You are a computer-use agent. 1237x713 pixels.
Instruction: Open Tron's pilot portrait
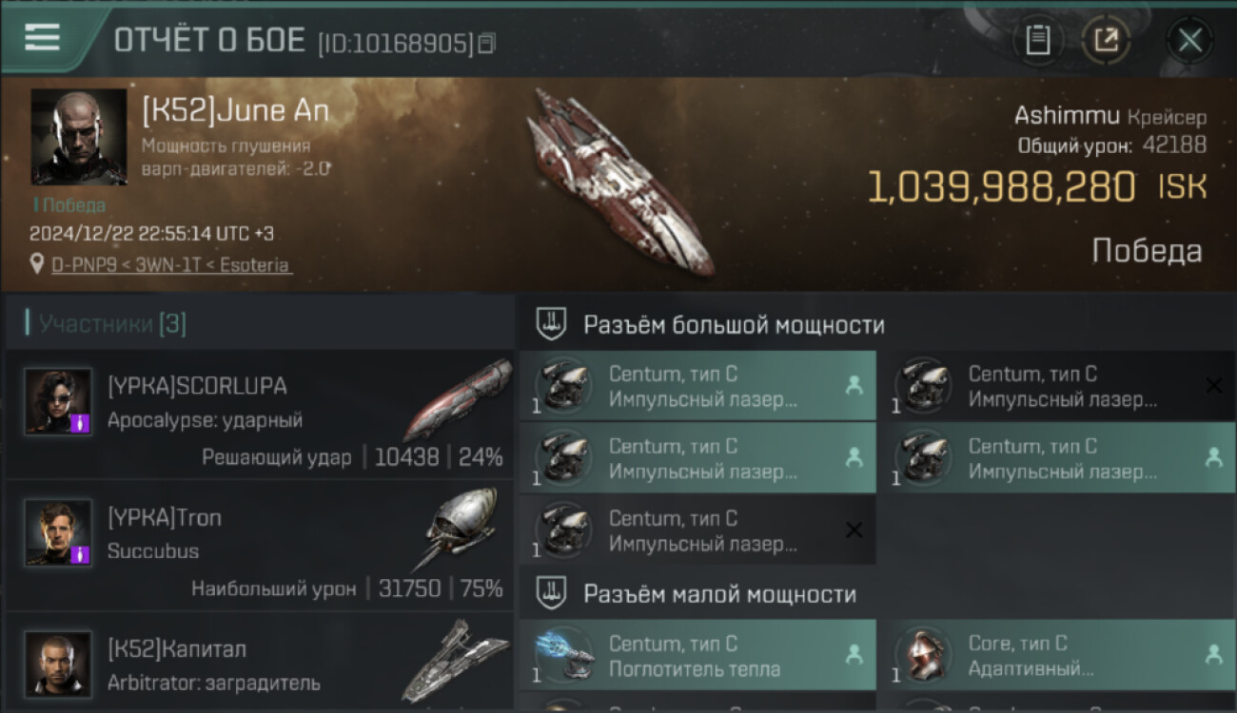[58, 532]
